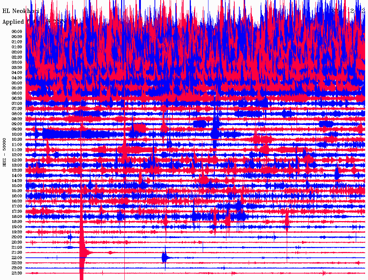Select the 21:00 time label

[17, 248]
